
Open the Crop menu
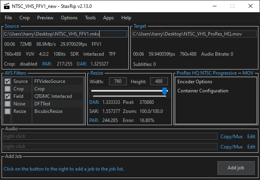coord(24,18)
